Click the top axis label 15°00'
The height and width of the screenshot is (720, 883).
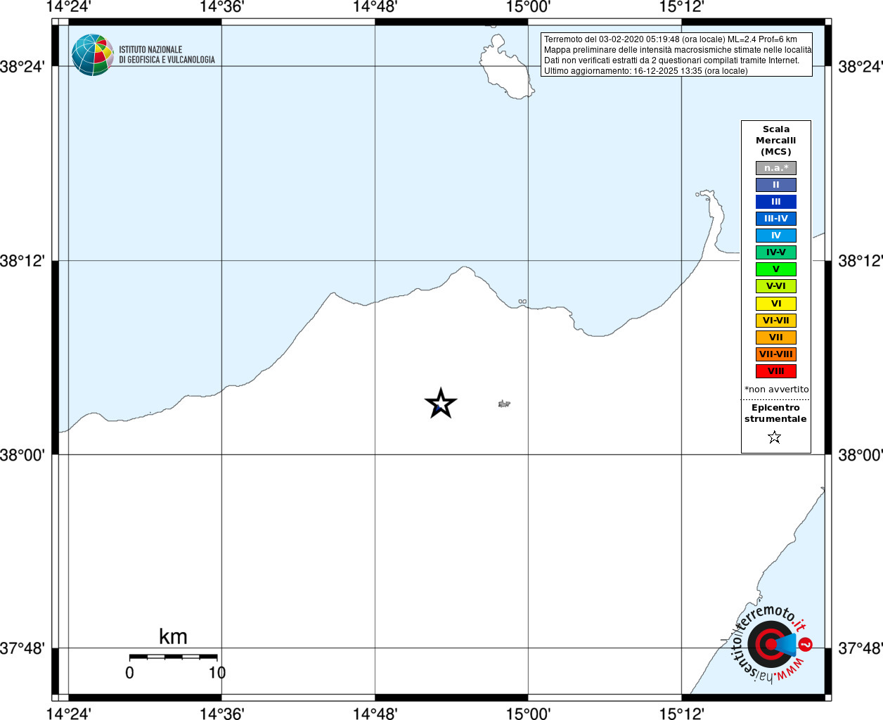point(528,7)
